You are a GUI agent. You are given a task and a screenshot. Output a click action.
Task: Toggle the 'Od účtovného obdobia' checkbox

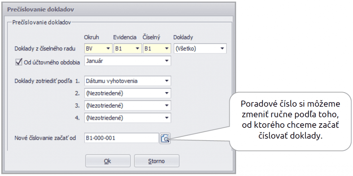tap(19, 62)
